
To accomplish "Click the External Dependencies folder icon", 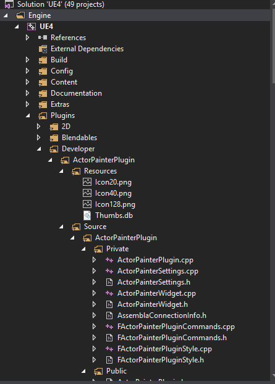I will pyautogui.click(x=43, y=49).
